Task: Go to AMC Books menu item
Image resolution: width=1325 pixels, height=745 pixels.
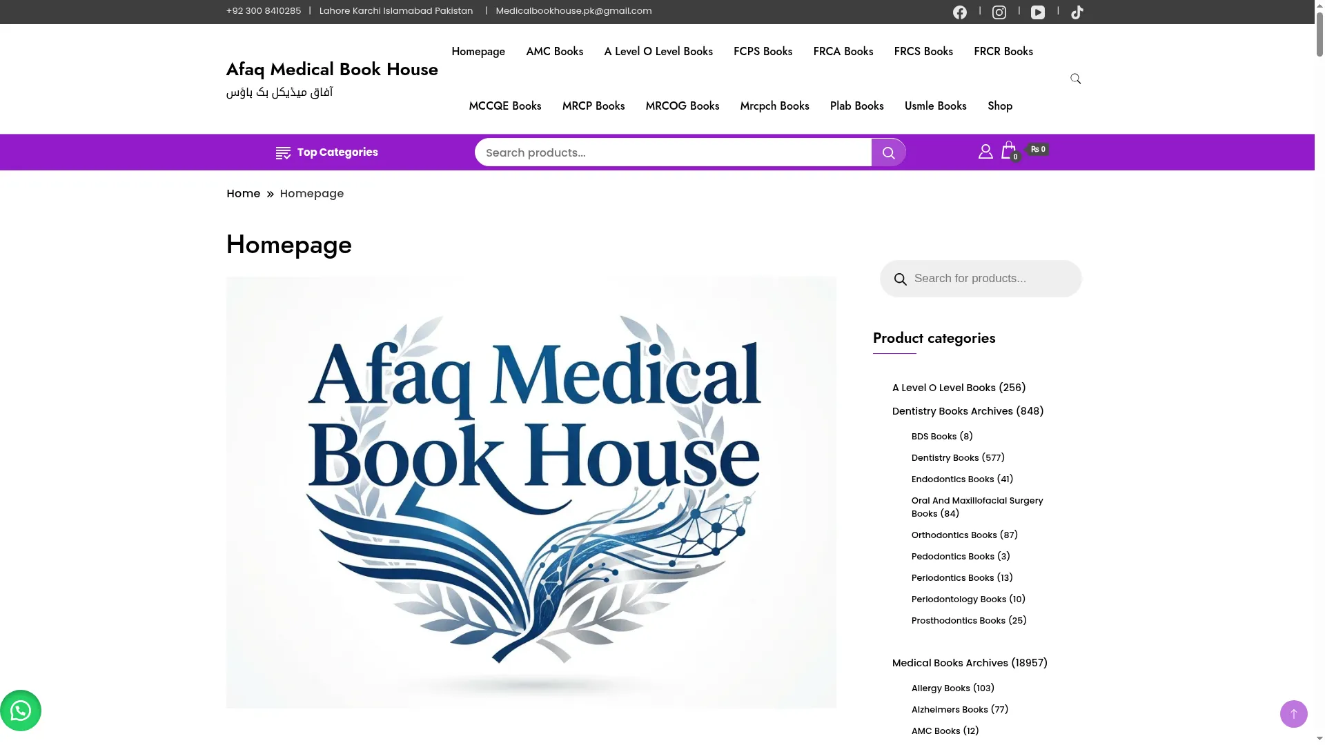Action: click(x=554, y=52)
